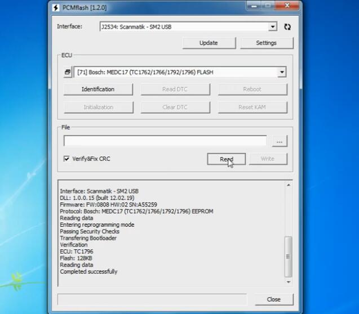
Task: Click the log scrollbar down arrow
Action: coord(289,282)
